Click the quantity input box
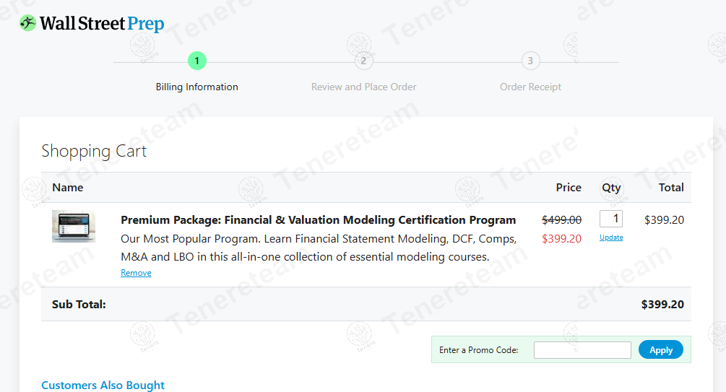Screen dimensions: 726x392 tap(611, 219)
